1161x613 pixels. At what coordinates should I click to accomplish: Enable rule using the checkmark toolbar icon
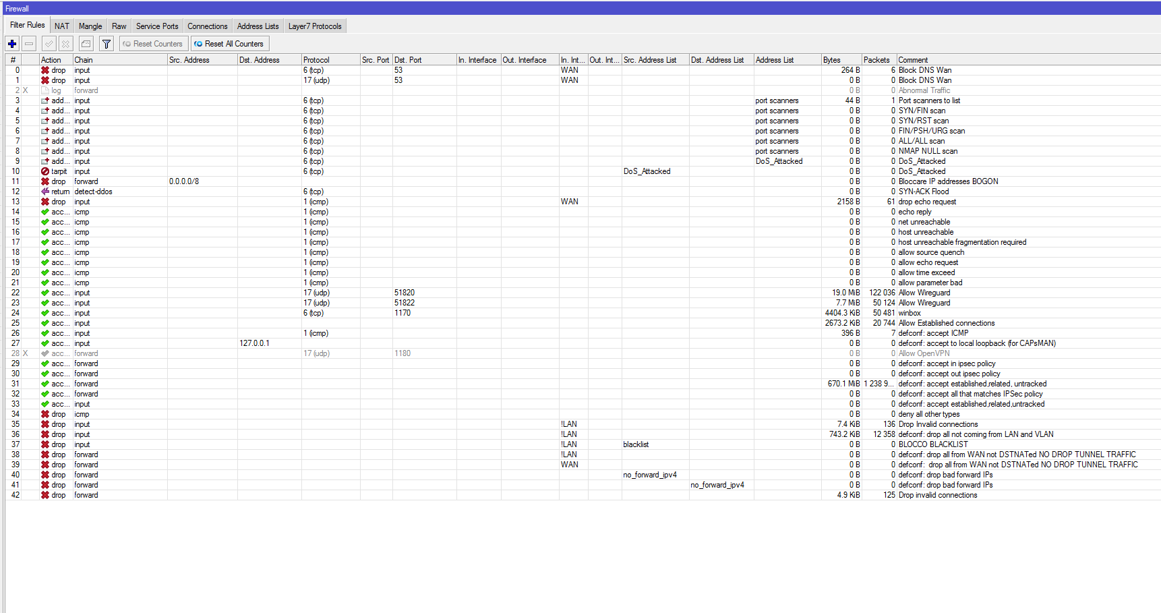(x=49, y=44)
